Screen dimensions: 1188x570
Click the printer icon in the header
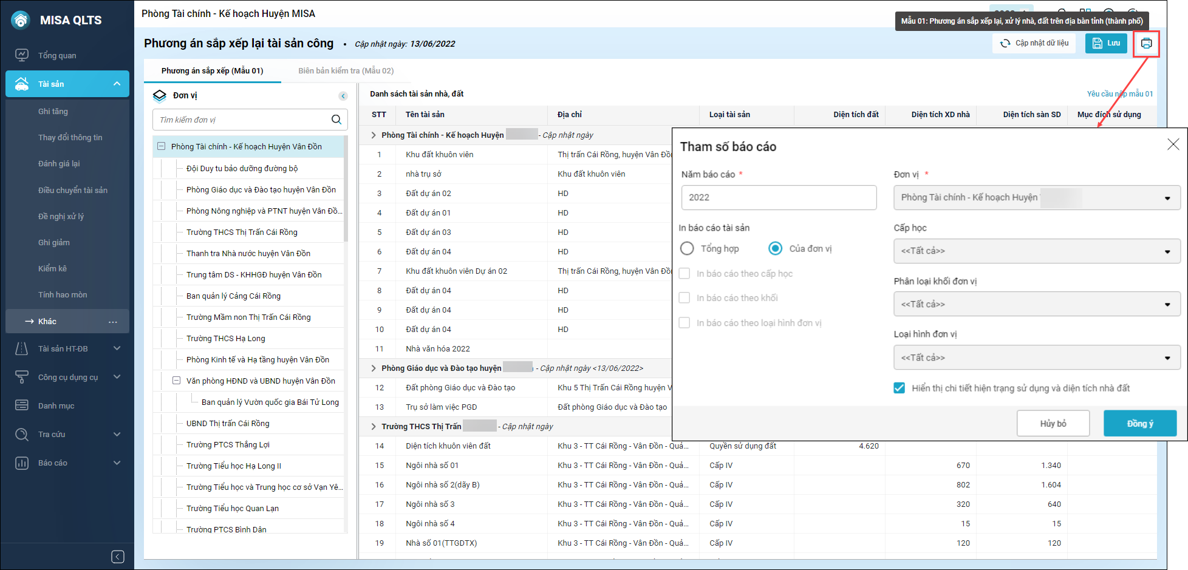coord(1146,44)
